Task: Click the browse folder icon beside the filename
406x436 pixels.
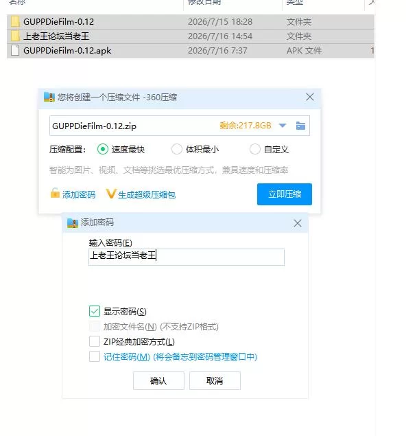Action: tap(300, 126)
